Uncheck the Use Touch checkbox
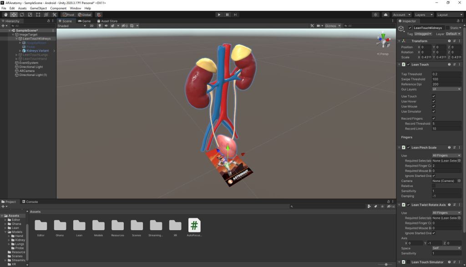Screen dimensions: 466x267 pyautogui.click(x=433, y=96)
